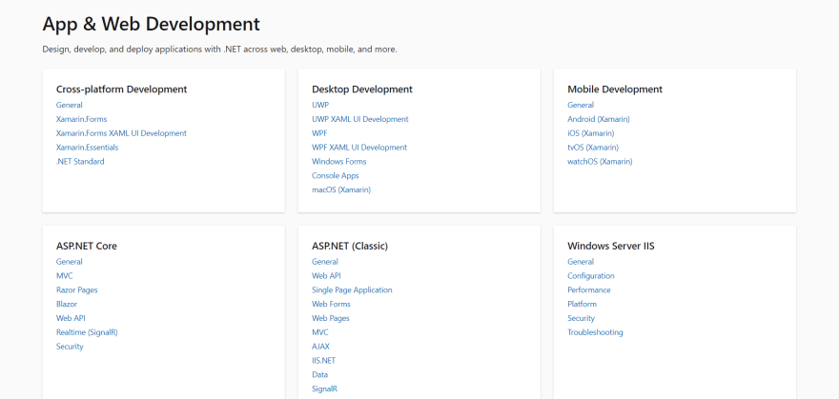This screenshot has width=839, height=399.
Task: Open UWP XAML UI Development link
Action: coord(360,119)
